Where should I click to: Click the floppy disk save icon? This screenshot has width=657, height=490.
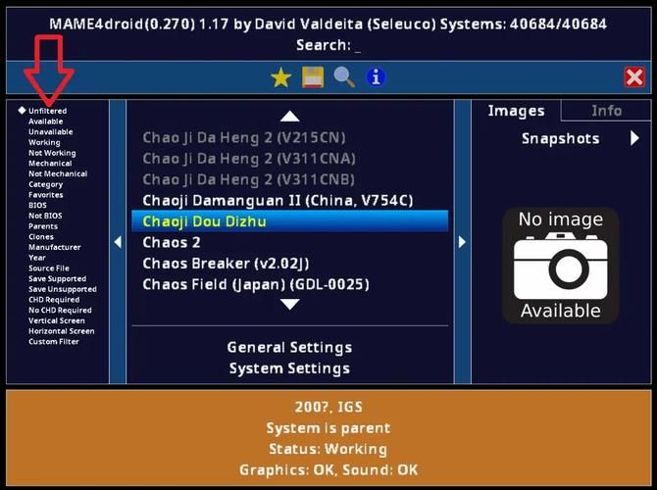[313, 77]
